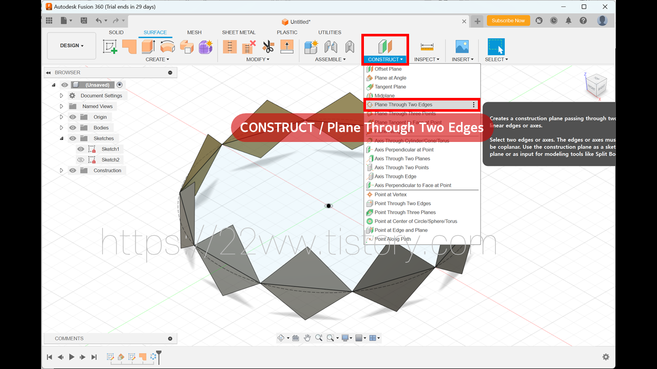Screen dimensions: 657x369
Task: Hide Sketch1 using its eye icon
Action: (81, 149)
